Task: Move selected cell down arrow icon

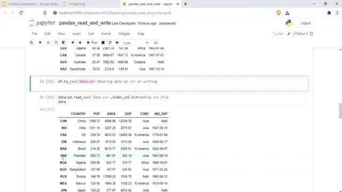Action: tap(80, 43)
